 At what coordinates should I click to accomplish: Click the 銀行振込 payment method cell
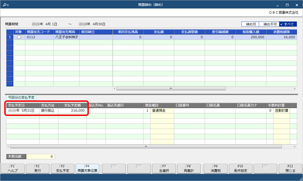49,111
